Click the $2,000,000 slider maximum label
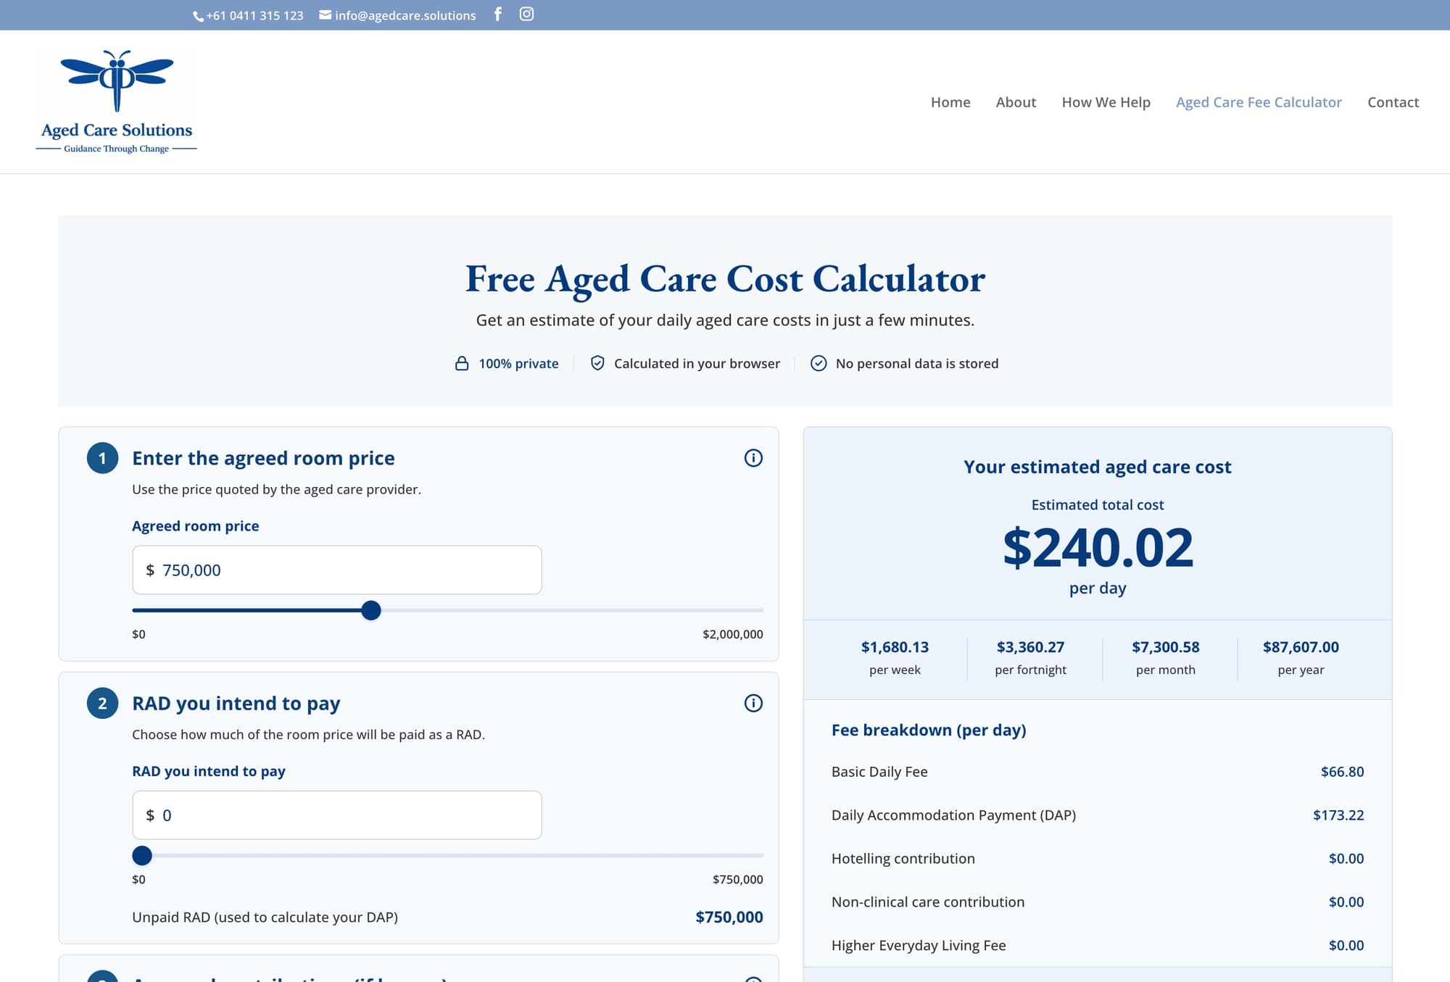The image size is (1450, 982). click(732, 634)
